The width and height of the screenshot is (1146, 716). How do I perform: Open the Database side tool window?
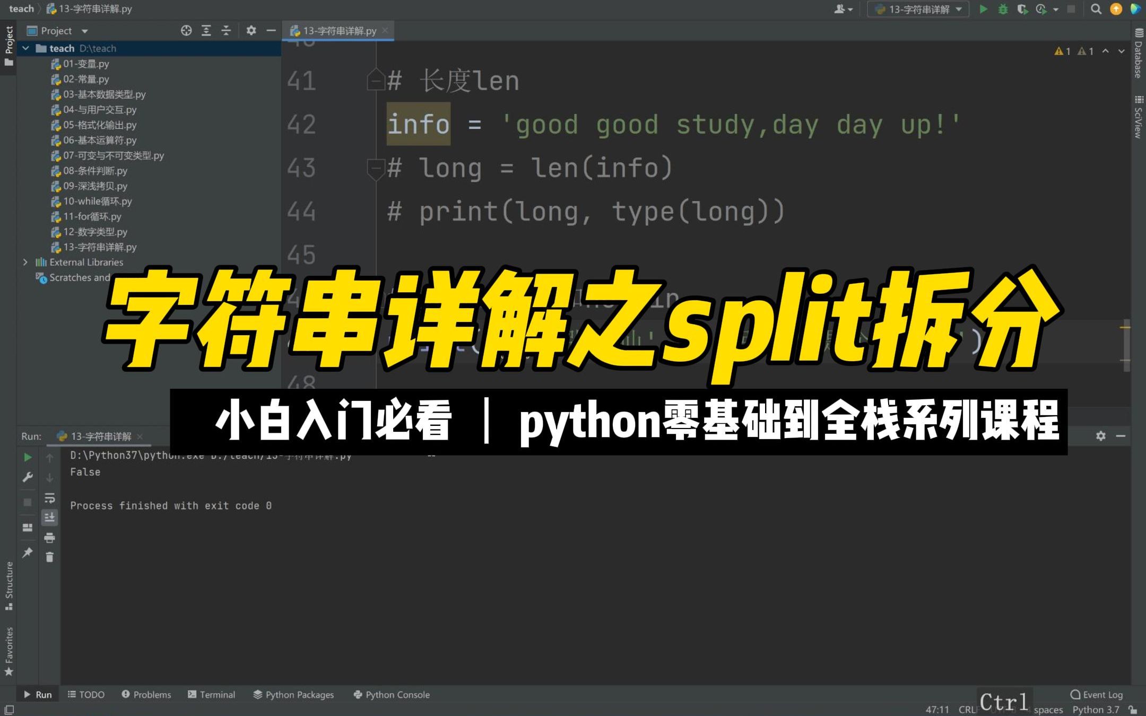point(1139,54)
